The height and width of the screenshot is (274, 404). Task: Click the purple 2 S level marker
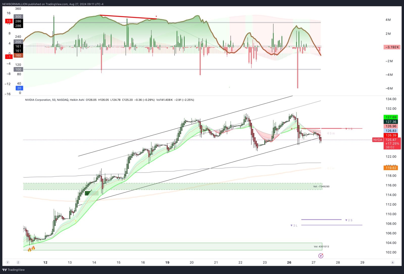click(x=349, y=220)
